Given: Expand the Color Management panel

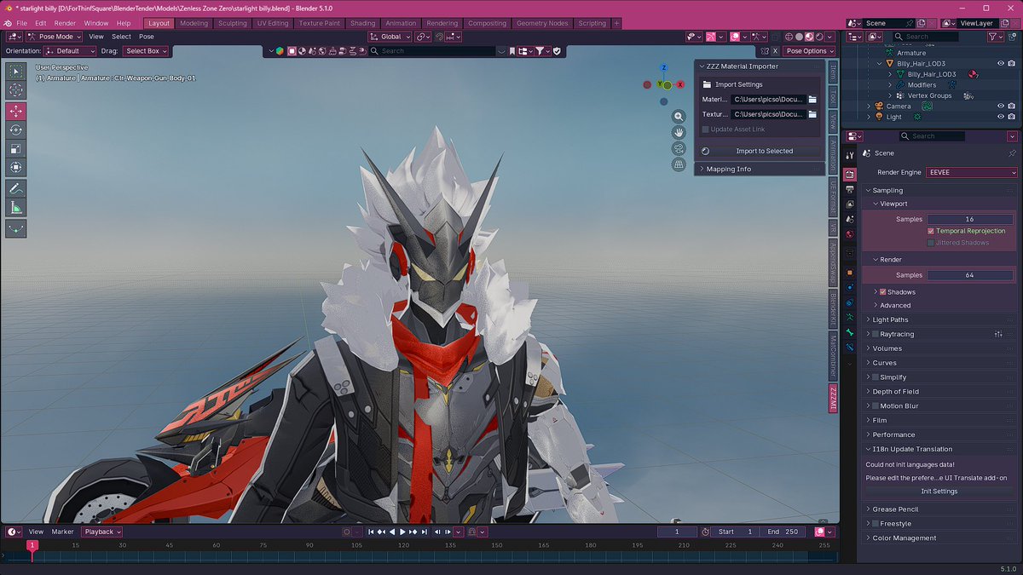Looking at the screenshot, I should [x=938, y=538].
